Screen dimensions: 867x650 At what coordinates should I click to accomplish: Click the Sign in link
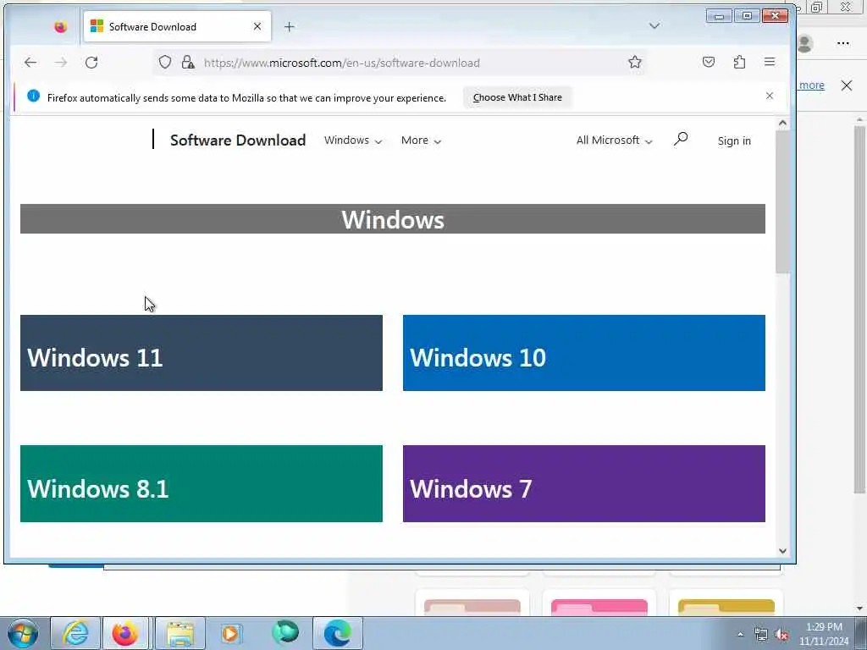(734, 141)
